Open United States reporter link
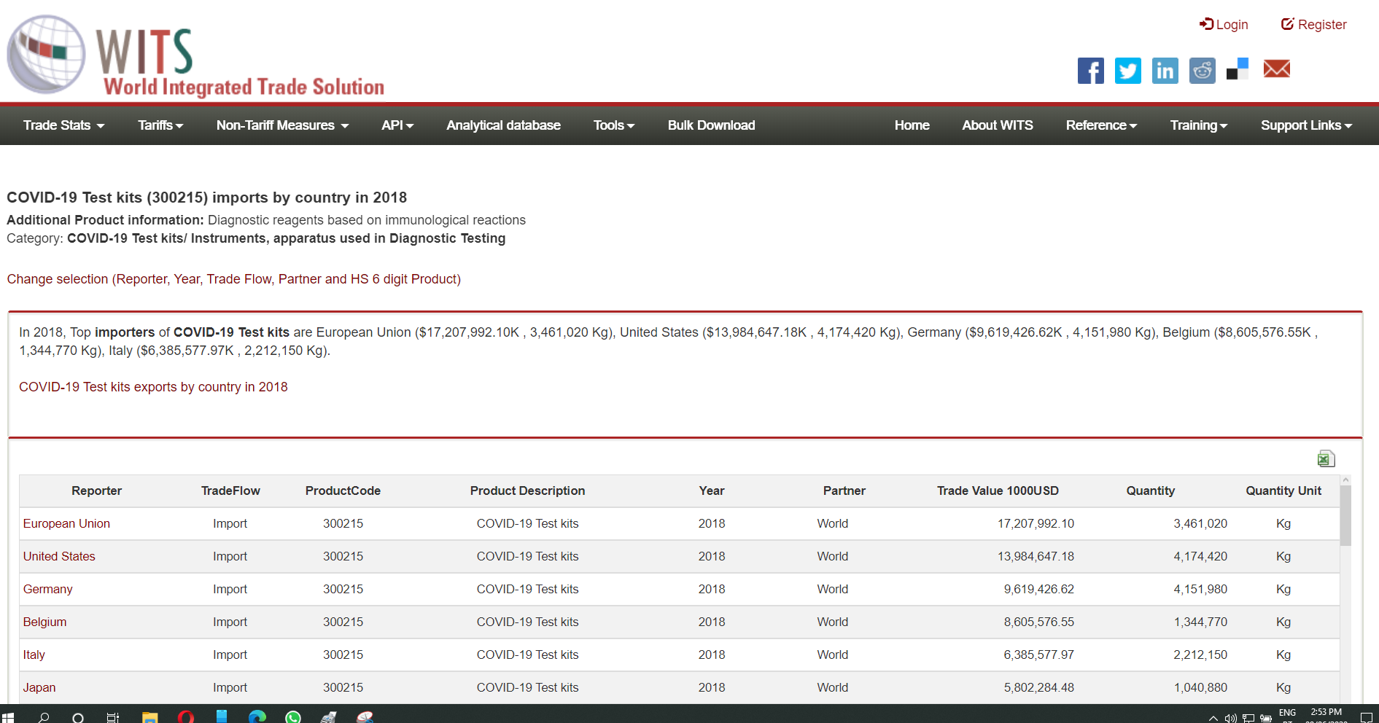The height and width of the screenshot is (723, 1379). [x=59, y=556]
